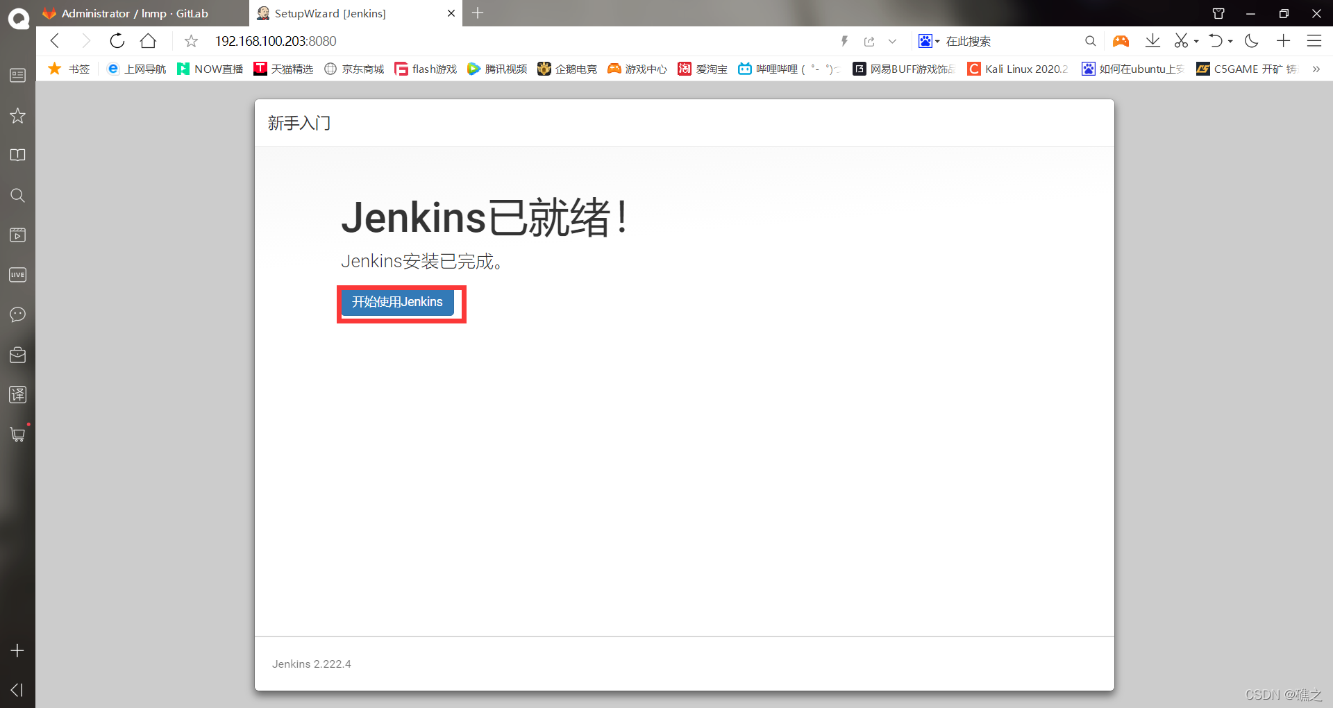Open the 哔哩哔哩 bookmark
The image size is (1333, 708).
(789, 69)
